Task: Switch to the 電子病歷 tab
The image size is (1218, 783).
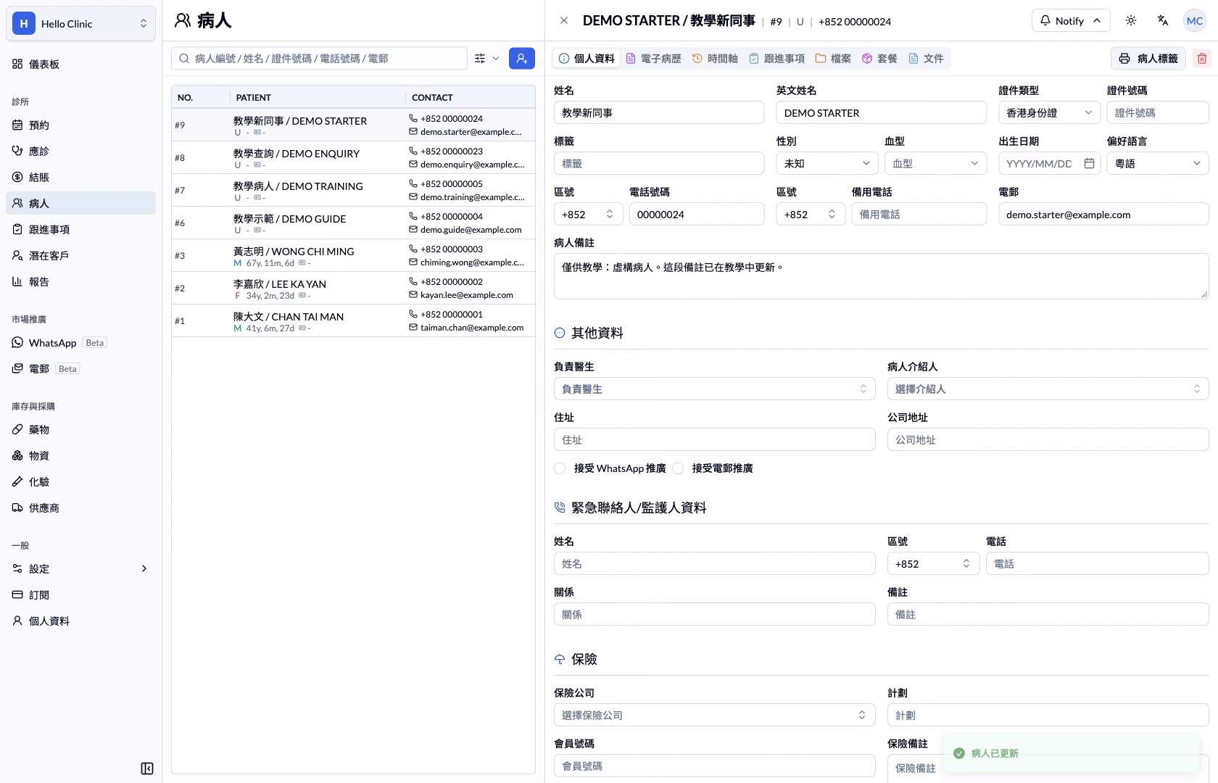Action: [x=653, y=58]
